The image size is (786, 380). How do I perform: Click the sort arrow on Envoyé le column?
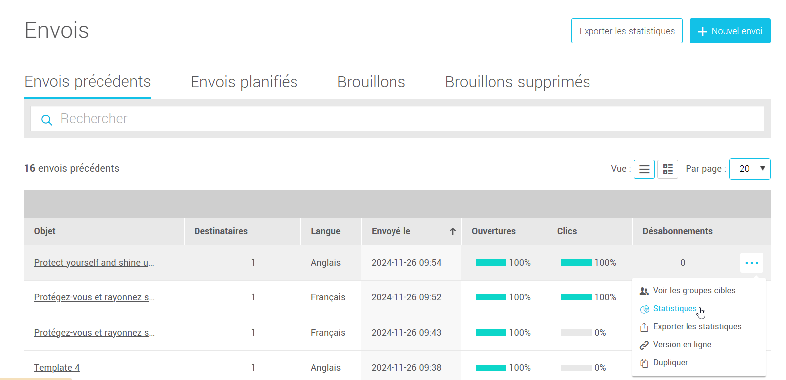452,231
